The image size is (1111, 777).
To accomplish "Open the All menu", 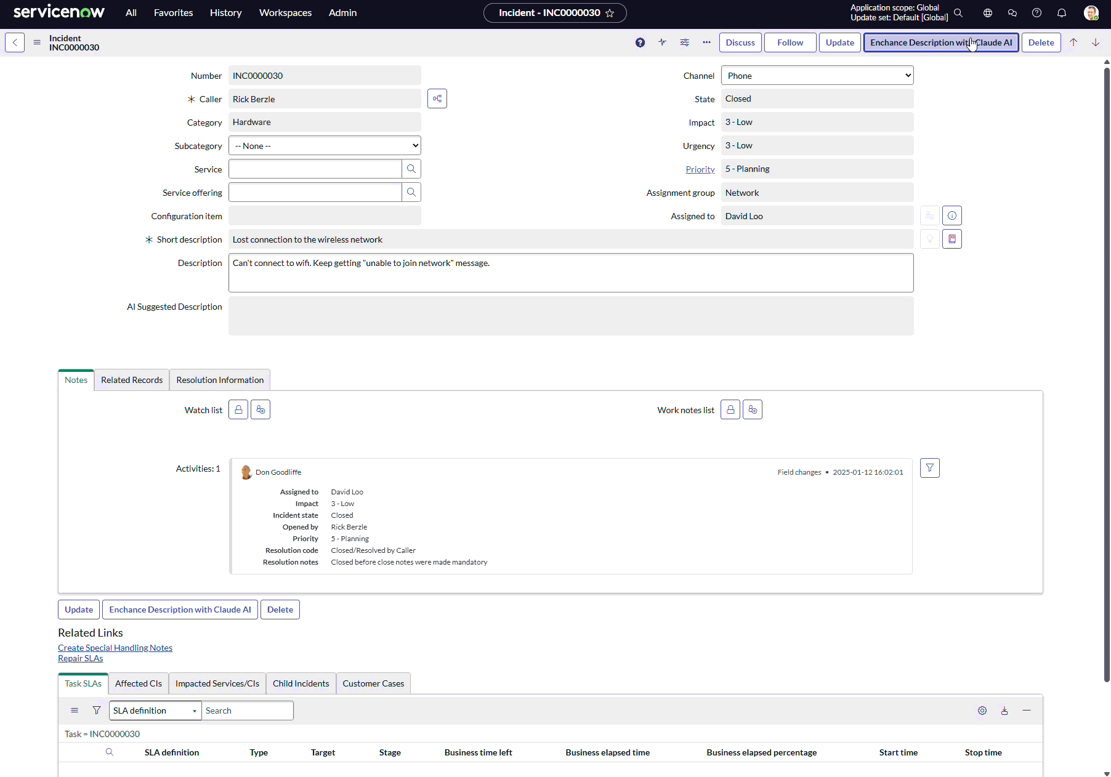I will coord(131,13).
